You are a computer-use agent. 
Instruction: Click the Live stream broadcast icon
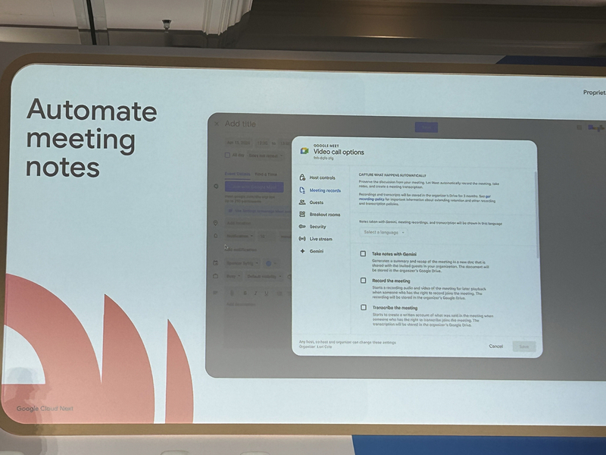(x=302, y=239)
